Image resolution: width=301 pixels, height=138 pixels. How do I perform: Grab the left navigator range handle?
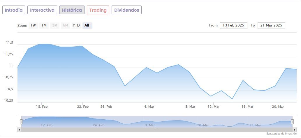pyautogui.click(x=21, y=122)
